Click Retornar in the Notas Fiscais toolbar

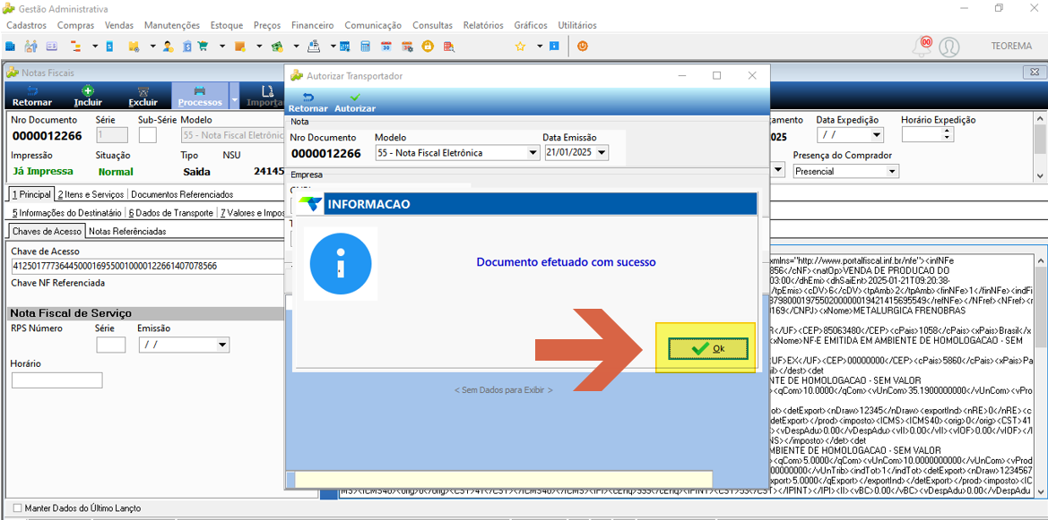point(32,97)
